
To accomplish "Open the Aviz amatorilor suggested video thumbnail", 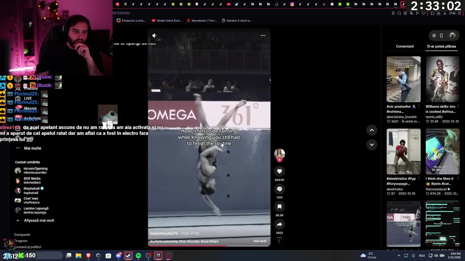I will click(x=404, y=79).
